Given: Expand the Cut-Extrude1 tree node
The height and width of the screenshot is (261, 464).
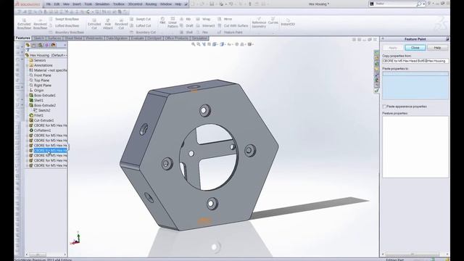Looking at the screenshot, I should [x=27, y=120].
